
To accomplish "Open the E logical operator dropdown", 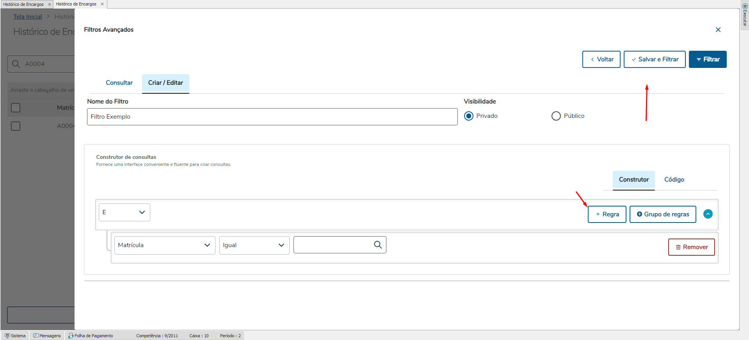I will 124,212.
